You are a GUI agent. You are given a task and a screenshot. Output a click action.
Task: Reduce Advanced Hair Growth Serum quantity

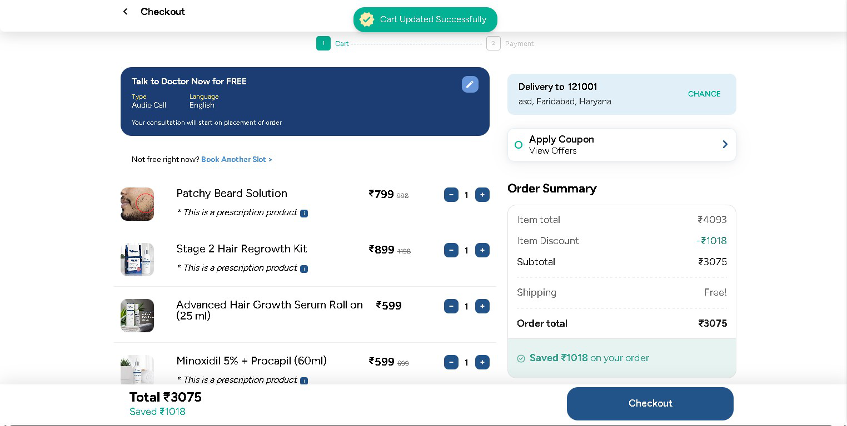click(451, 306)
